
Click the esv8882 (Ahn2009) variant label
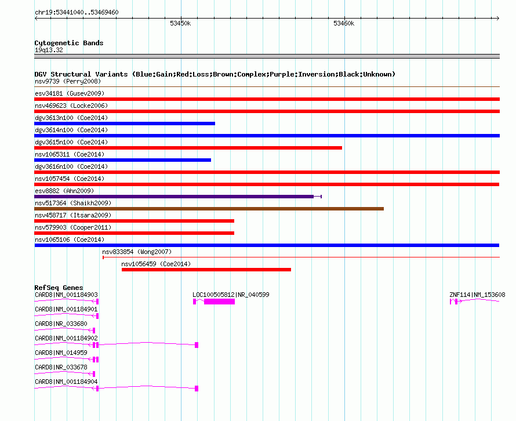[x=64, y=191]
